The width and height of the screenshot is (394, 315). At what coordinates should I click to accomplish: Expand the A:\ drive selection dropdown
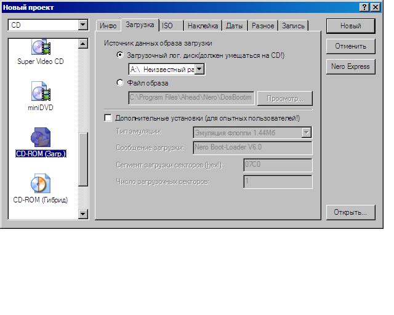199,70
